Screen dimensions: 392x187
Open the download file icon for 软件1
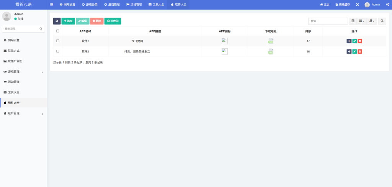271,41
